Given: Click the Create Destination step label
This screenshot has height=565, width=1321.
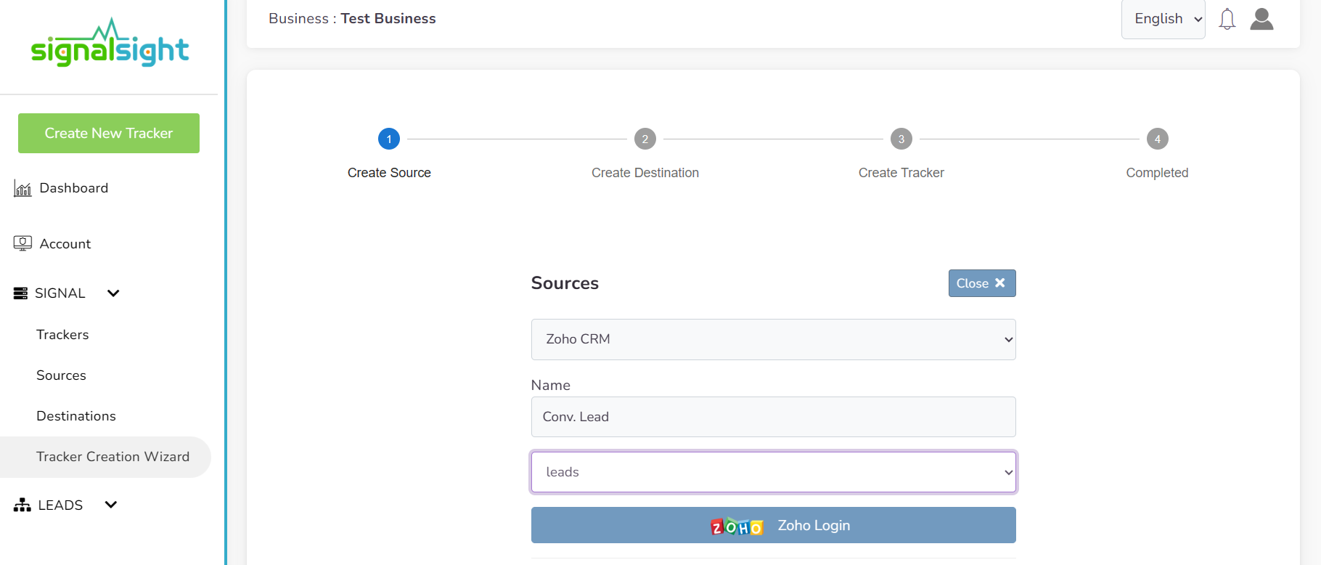Looking at the screenshot, I should click(645, 173).
